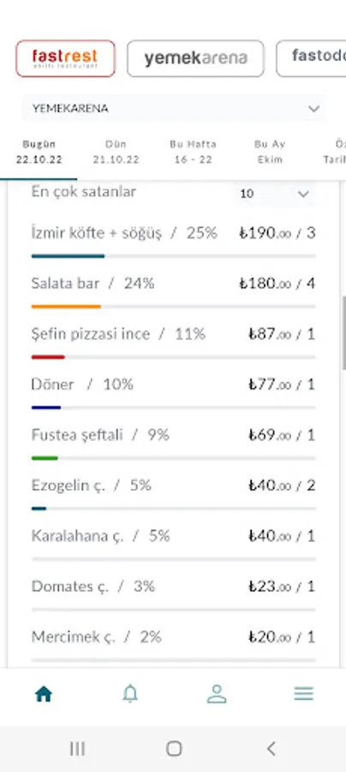Switch to the Bugün 22.10.22 tab
The width and height of the screenshot is (346, 772).
click(x=39, y=152)
